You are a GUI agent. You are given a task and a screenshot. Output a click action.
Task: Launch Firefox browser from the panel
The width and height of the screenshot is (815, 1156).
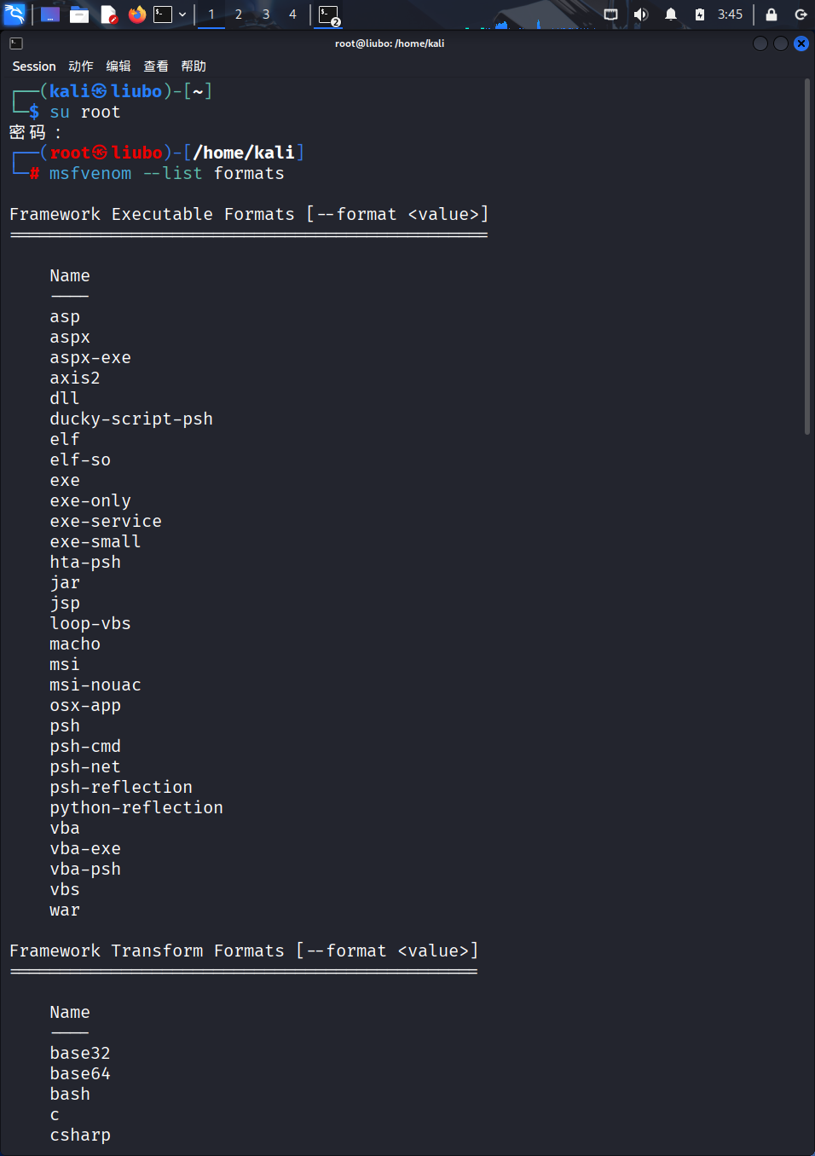click(x=136, y=14)
